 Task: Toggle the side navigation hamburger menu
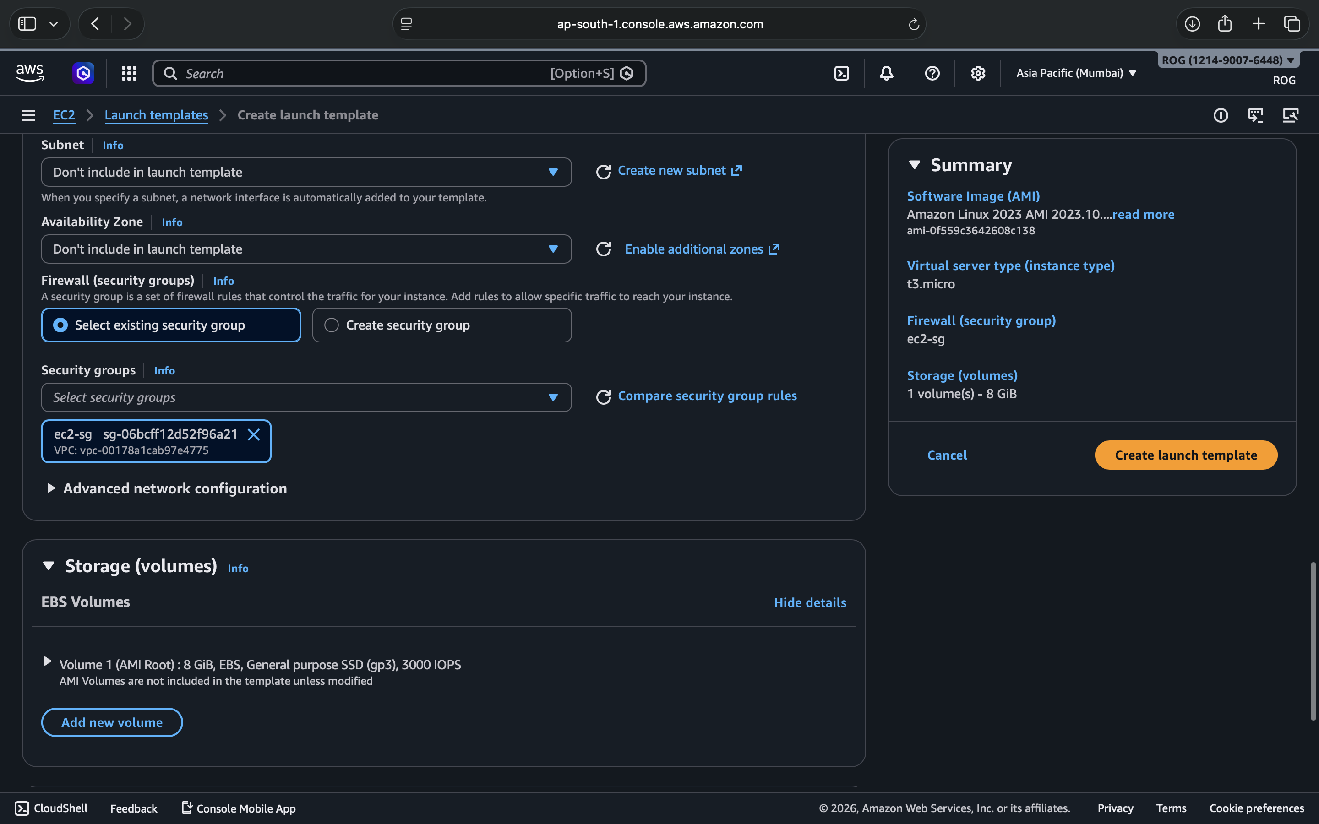[x=28, y=115]
